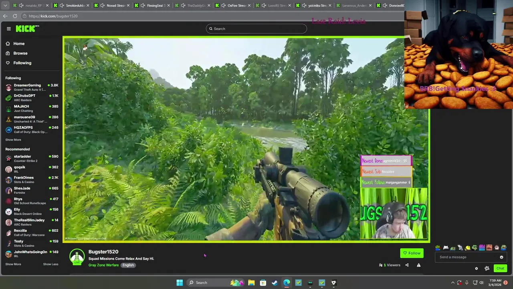Show more Recommended channels
Image resolution: width=513 pixels, height=289 pixels.
tap(13, 264)
